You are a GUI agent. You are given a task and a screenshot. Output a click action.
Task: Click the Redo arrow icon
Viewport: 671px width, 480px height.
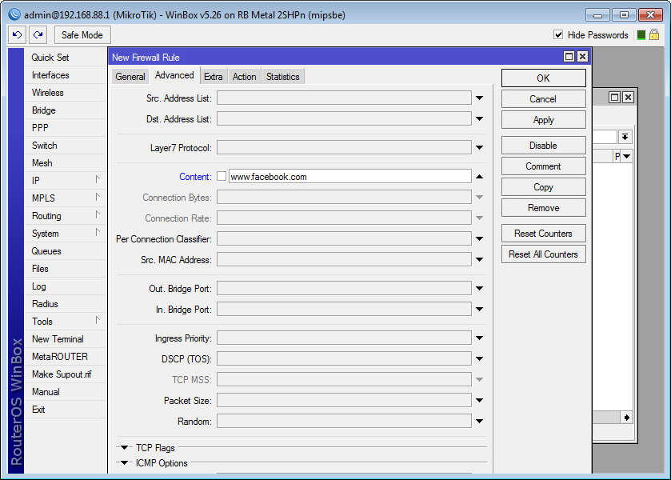click(38, 34)
